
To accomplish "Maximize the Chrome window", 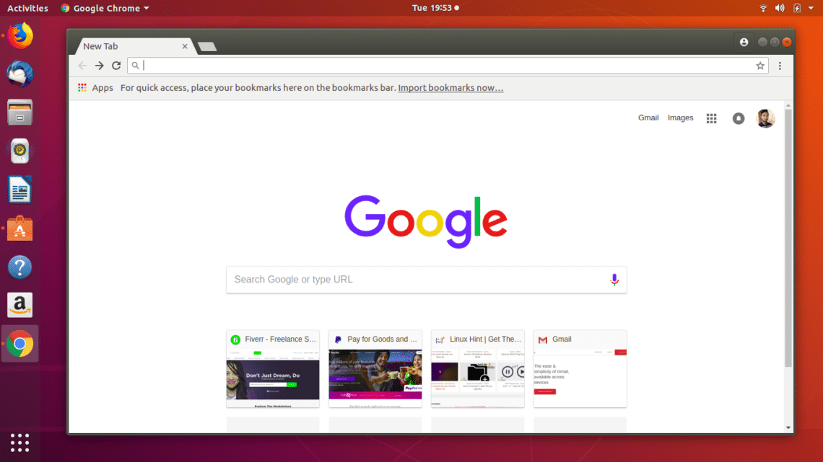I will pyautogui.click(x=775, y=42).
